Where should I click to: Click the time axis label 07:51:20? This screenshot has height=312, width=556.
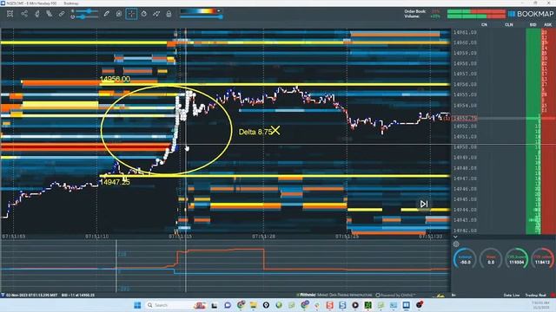click(264, 237)
